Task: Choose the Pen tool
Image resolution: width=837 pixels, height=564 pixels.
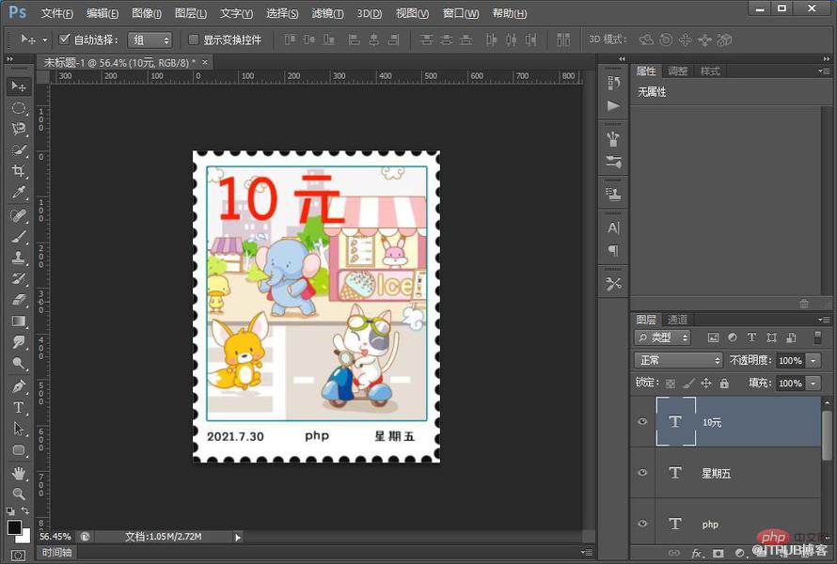Action: 19,386
